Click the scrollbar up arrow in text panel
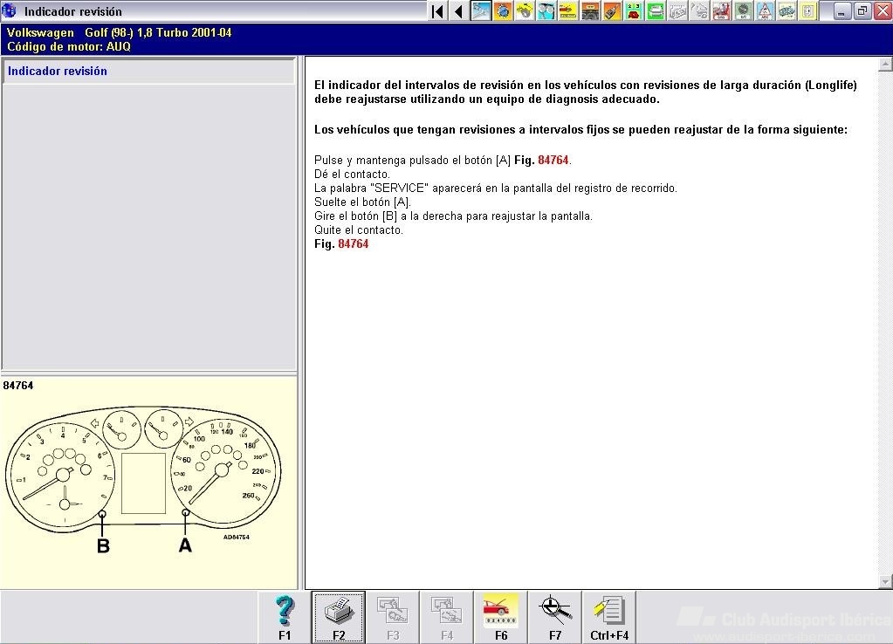The width and height of the screenshot is (893, 644). (885, 65)
